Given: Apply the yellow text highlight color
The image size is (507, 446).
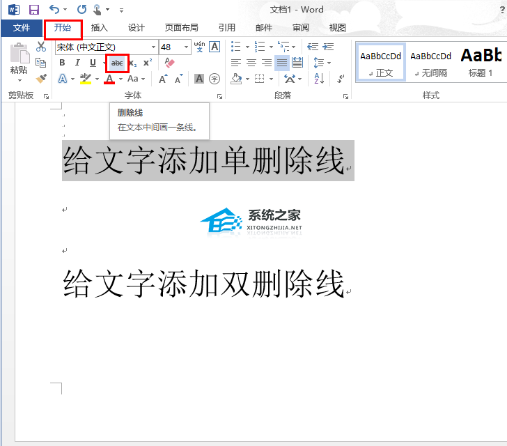Looking at the screenshot, I should pyautogui.click(x=86, y=79).
